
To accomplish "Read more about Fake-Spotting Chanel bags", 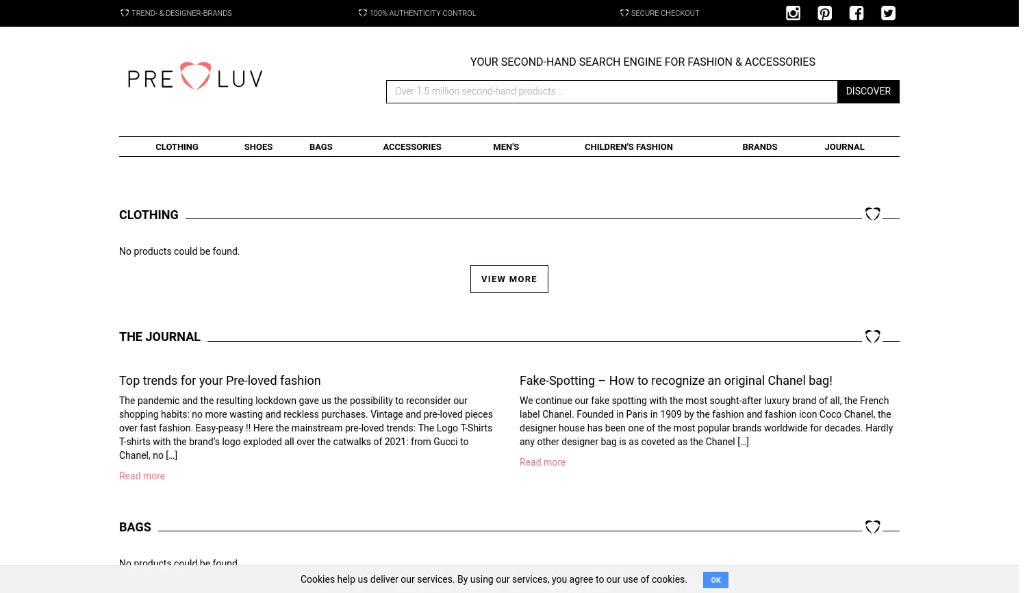I will (x=542, y=462).
